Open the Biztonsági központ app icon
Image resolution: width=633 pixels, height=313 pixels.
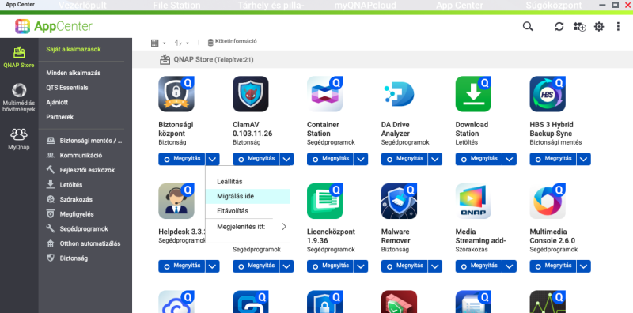pyautogui.click(x=176, y=94)
